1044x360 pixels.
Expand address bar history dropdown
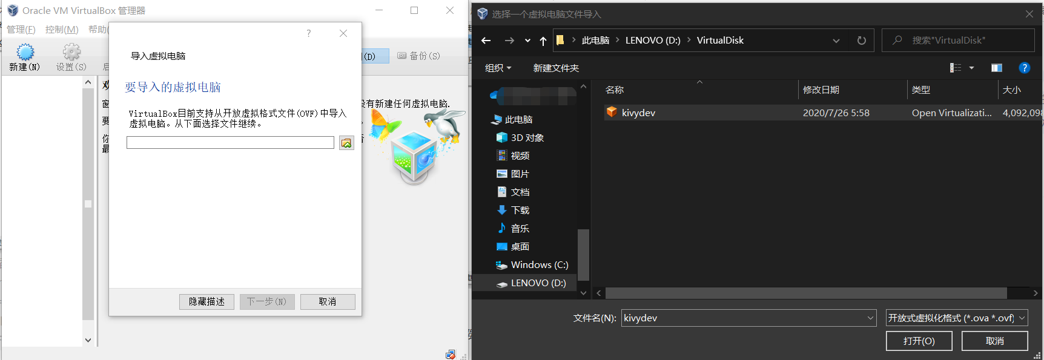(x=836, y=41)
